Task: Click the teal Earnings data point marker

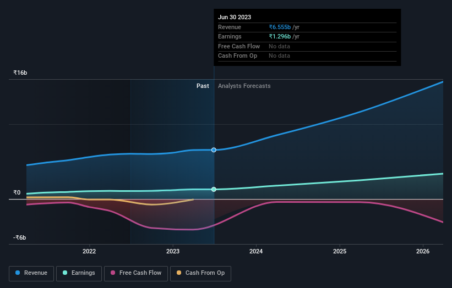Action: pyautogui.click(x=214, y=189)
